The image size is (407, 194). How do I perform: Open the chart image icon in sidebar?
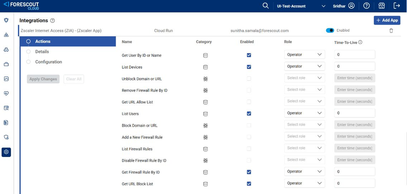tap(6, 79)
